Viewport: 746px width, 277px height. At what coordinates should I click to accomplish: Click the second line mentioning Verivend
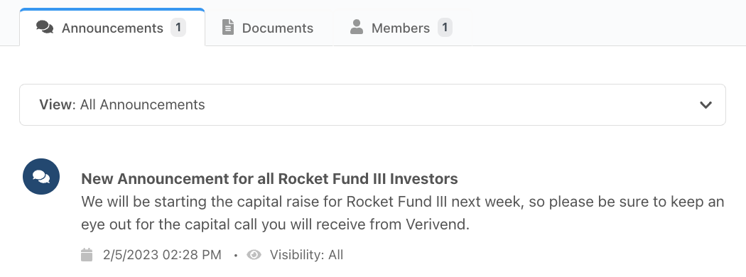coord(276,224)
